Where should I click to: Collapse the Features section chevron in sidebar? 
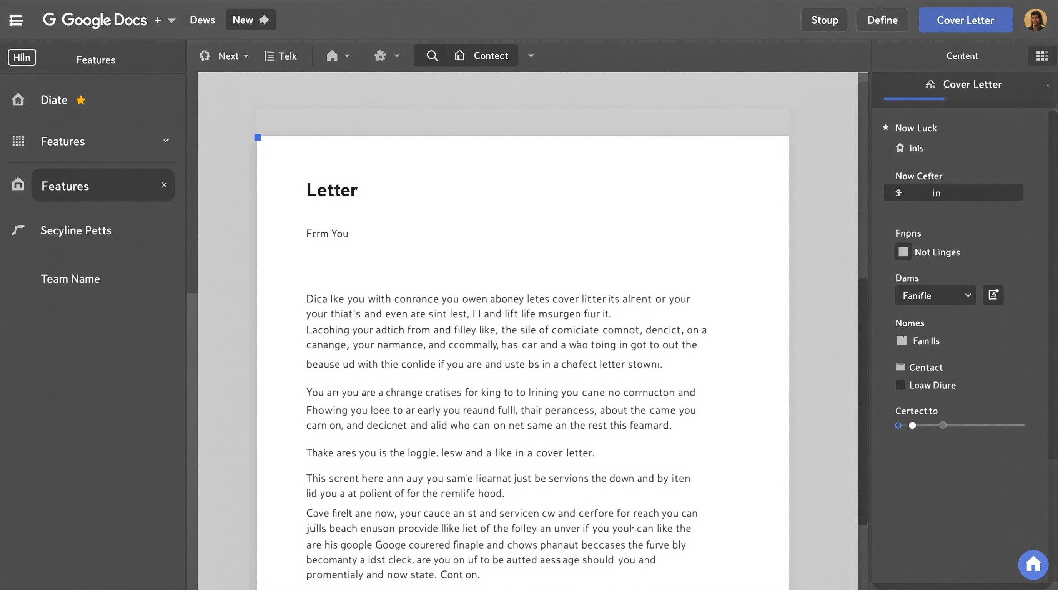click(x=166, y=140)
